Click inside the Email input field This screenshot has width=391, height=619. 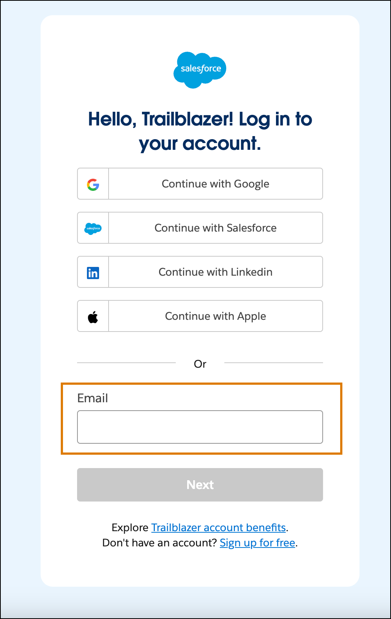click(200, 427)
